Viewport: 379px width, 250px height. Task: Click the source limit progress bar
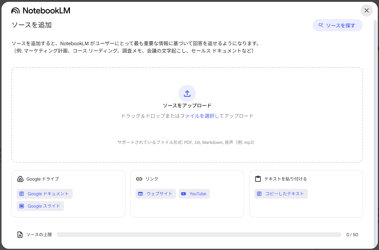[199, 235]
